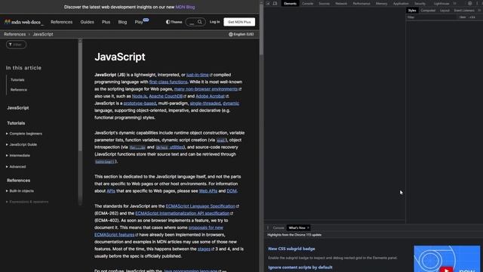Open the Plus menu in MDN header
Viewport: 483px width, 272px height.
pos(106,22)
